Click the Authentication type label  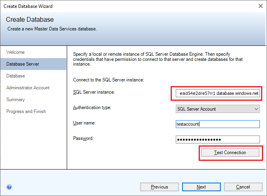(92, 107)
